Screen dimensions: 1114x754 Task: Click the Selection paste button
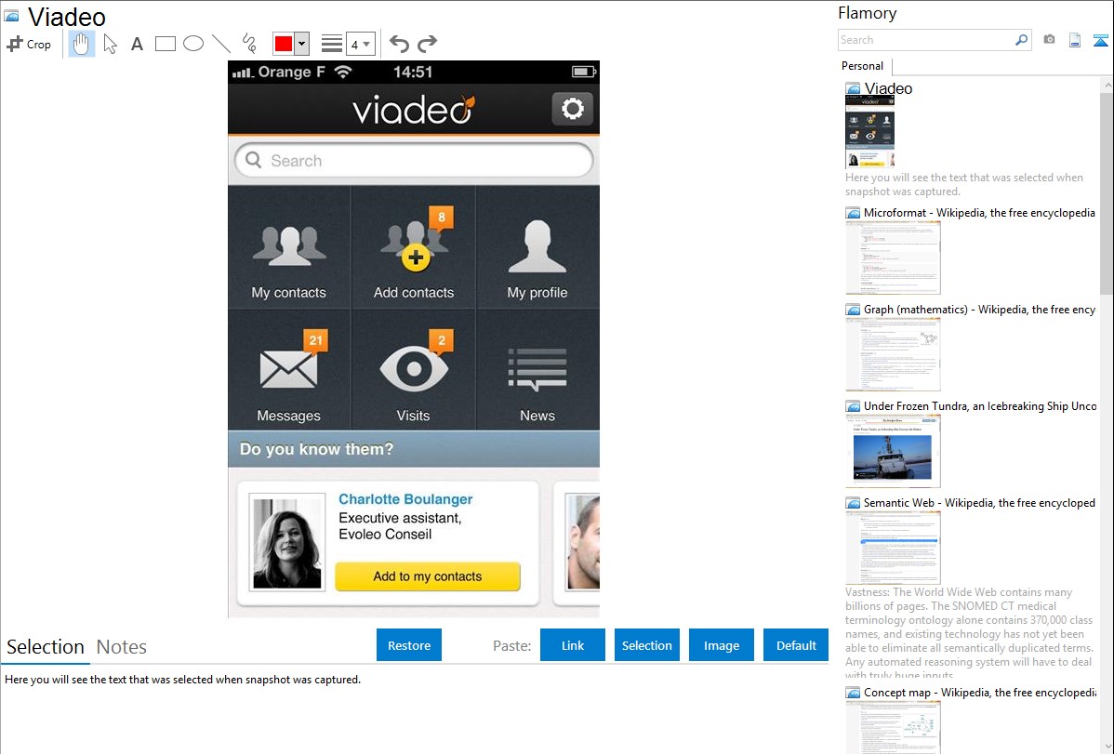tap(646, 645)
